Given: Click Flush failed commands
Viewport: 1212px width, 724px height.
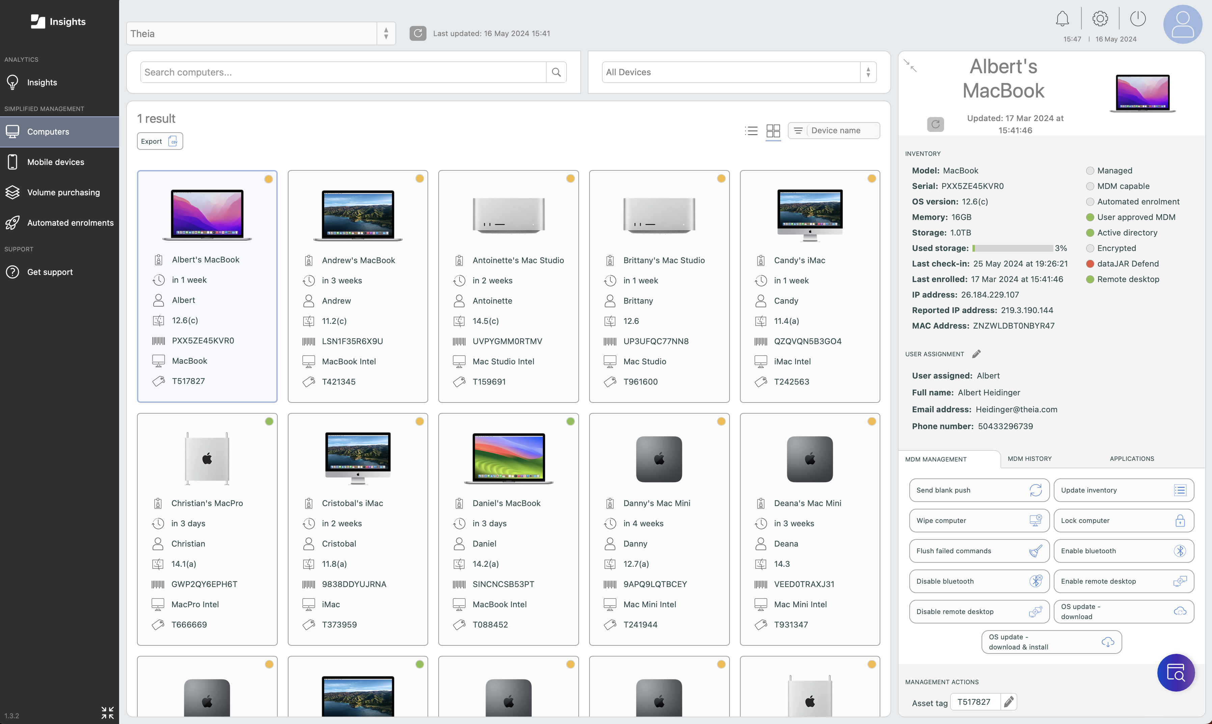Looking at the screenshot, I should click(979, 551).
